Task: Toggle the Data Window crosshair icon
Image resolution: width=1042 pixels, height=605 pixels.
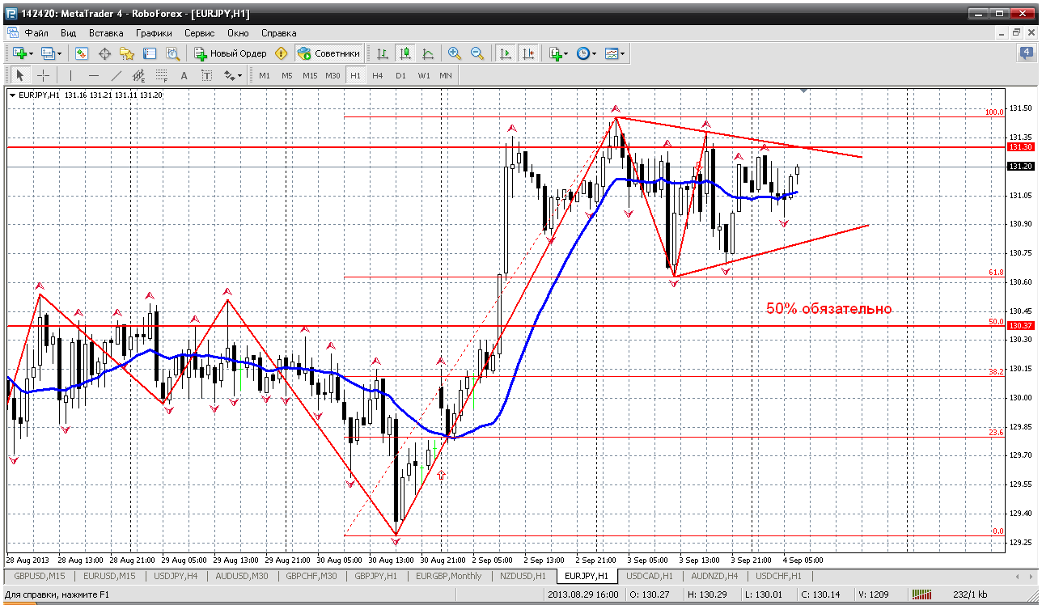Action: (104, 53)
